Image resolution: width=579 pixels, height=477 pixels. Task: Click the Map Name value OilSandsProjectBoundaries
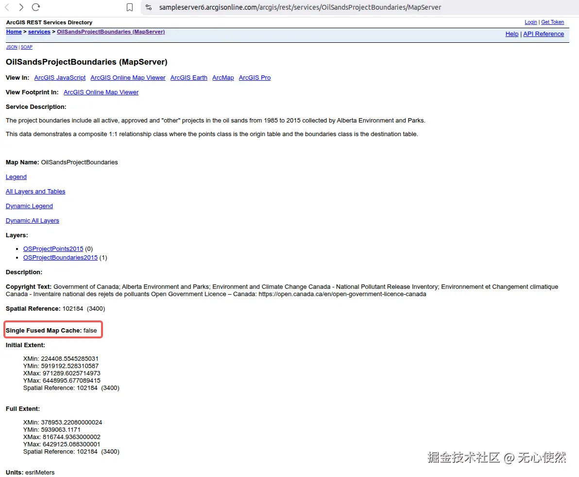79,162
